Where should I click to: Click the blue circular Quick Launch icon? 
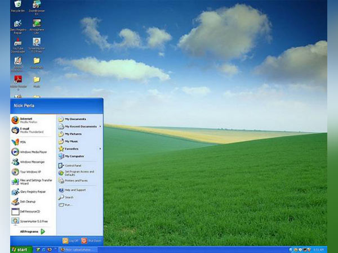44,250
